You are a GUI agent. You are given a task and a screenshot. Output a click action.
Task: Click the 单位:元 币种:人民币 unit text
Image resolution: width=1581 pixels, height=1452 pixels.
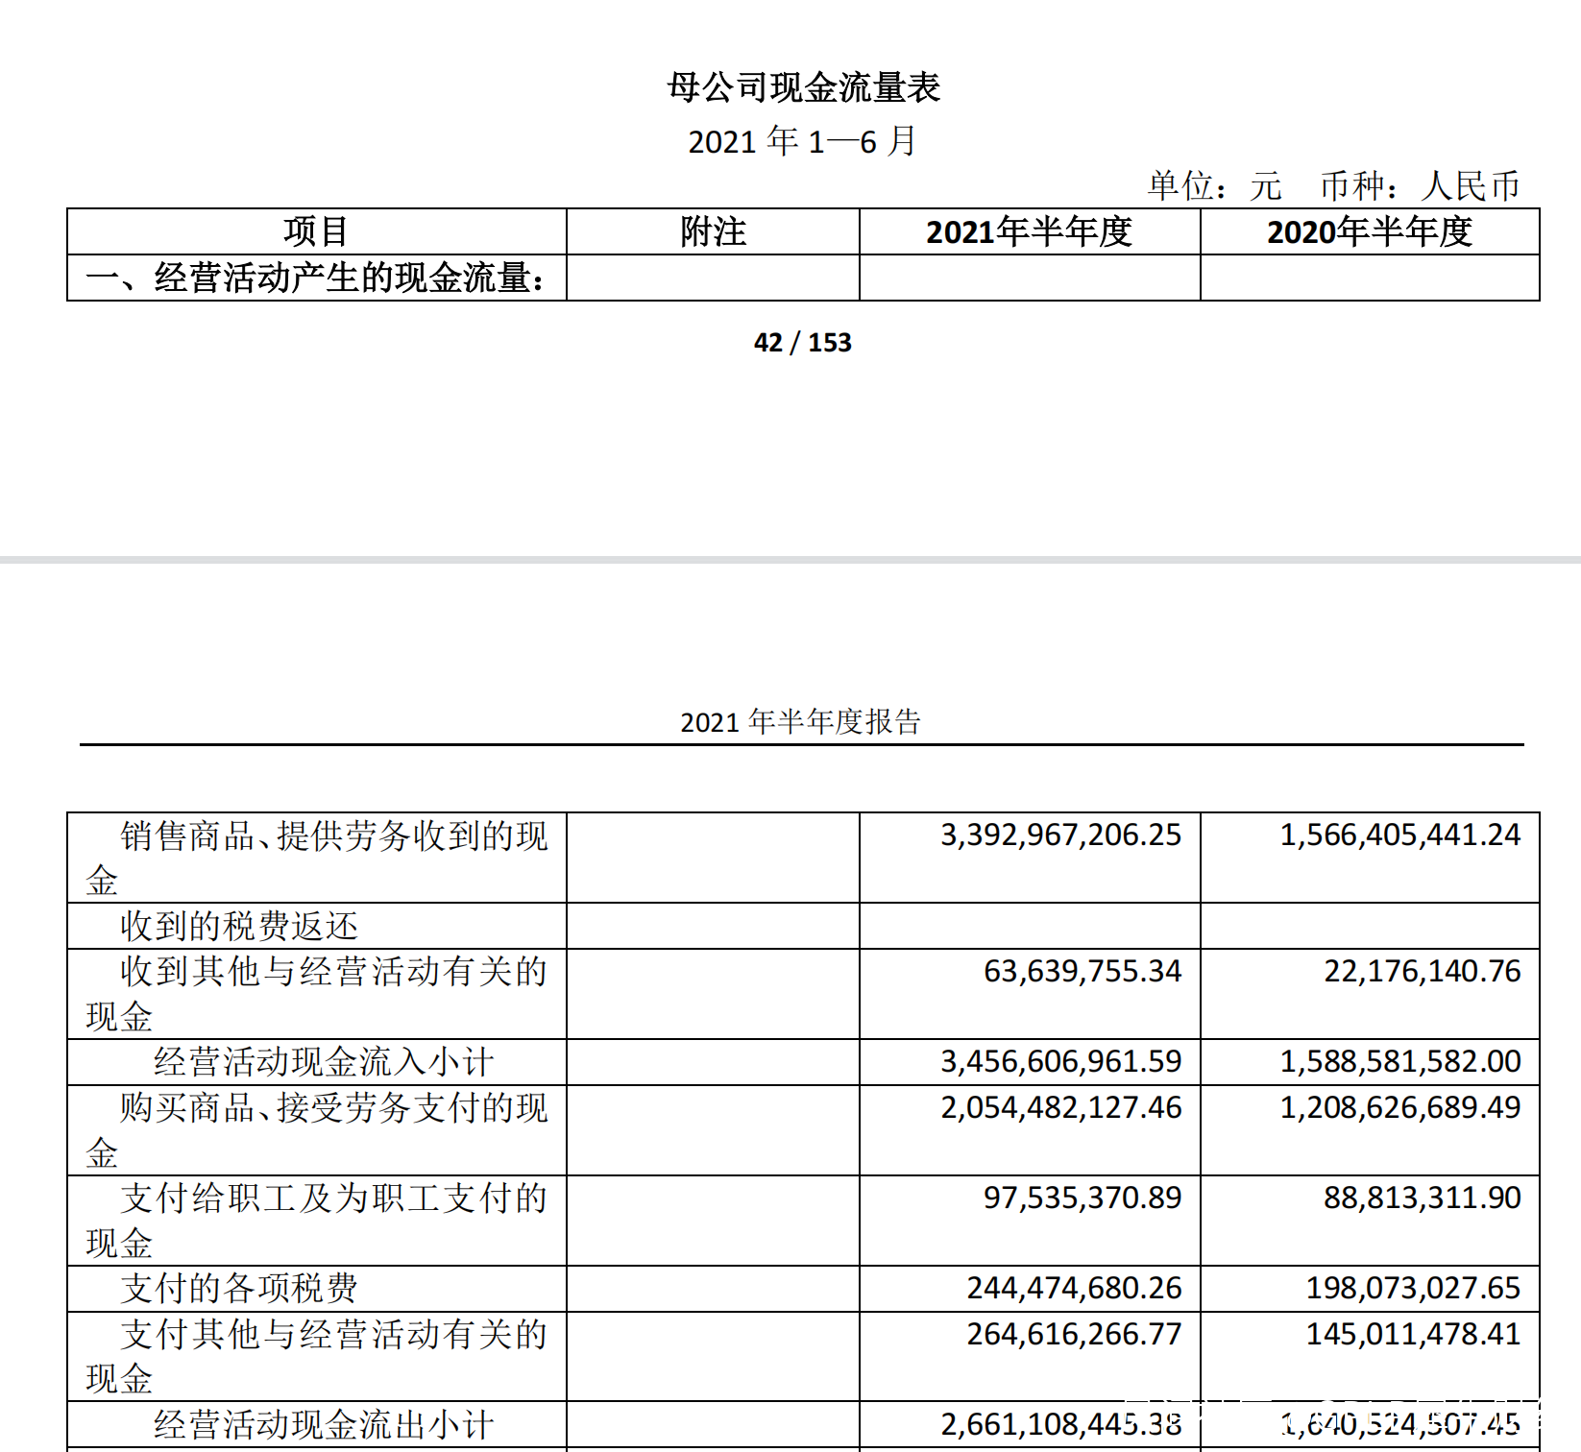click(x=1334, y=185)
